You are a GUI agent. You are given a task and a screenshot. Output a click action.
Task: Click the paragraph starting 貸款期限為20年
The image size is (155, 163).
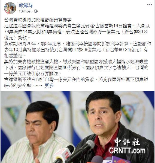tap(78, 50)
